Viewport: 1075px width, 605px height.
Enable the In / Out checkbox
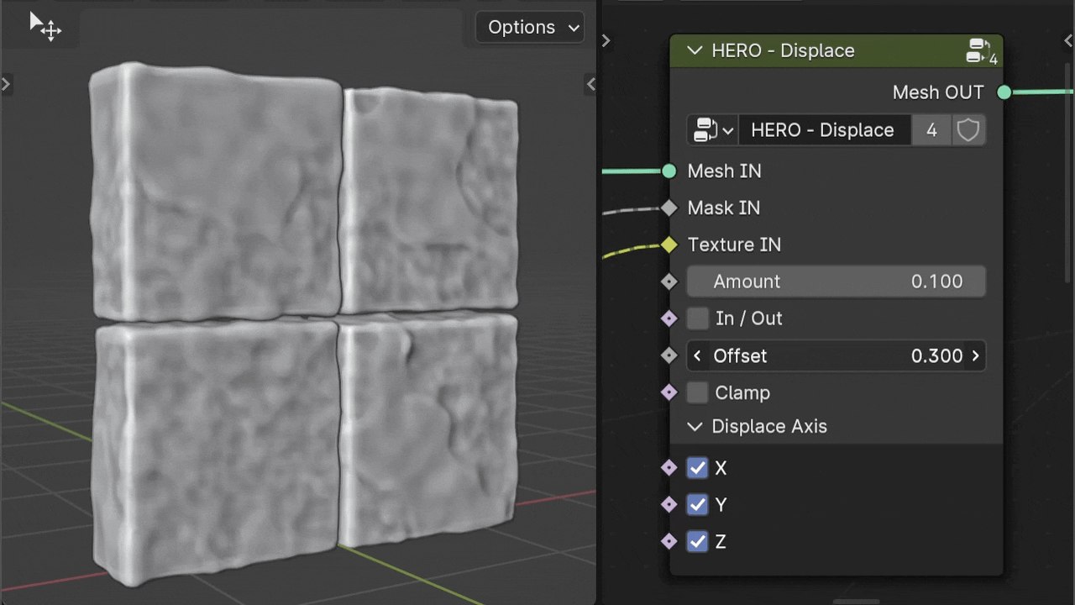coord(698,318)
